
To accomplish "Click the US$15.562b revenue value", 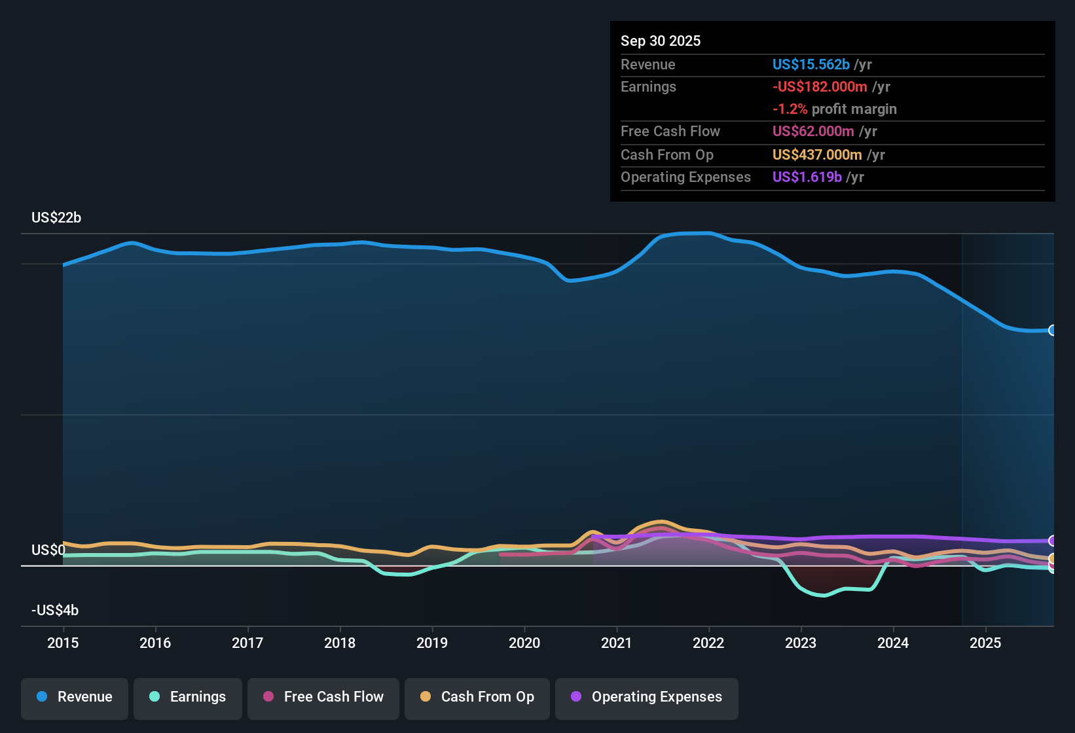I will coord(811,65).
